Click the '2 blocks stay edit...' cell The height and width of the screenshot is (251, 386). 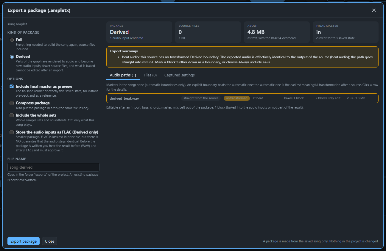coord(329,98)
